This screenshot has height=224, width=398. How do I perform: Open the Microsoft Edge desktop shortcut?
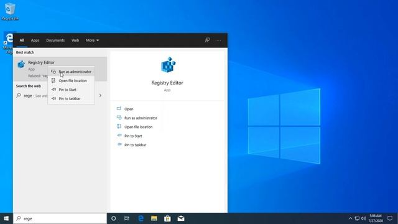click(x=7, y=43)
